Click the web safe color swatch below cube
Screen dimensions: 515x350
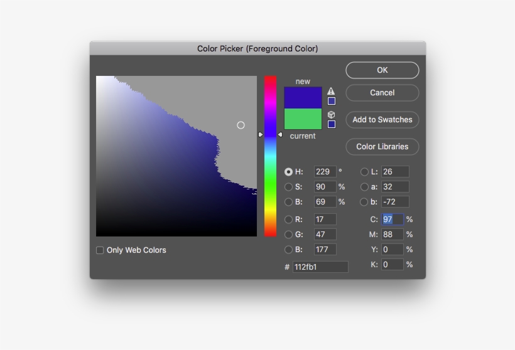(x=331, y=124)
